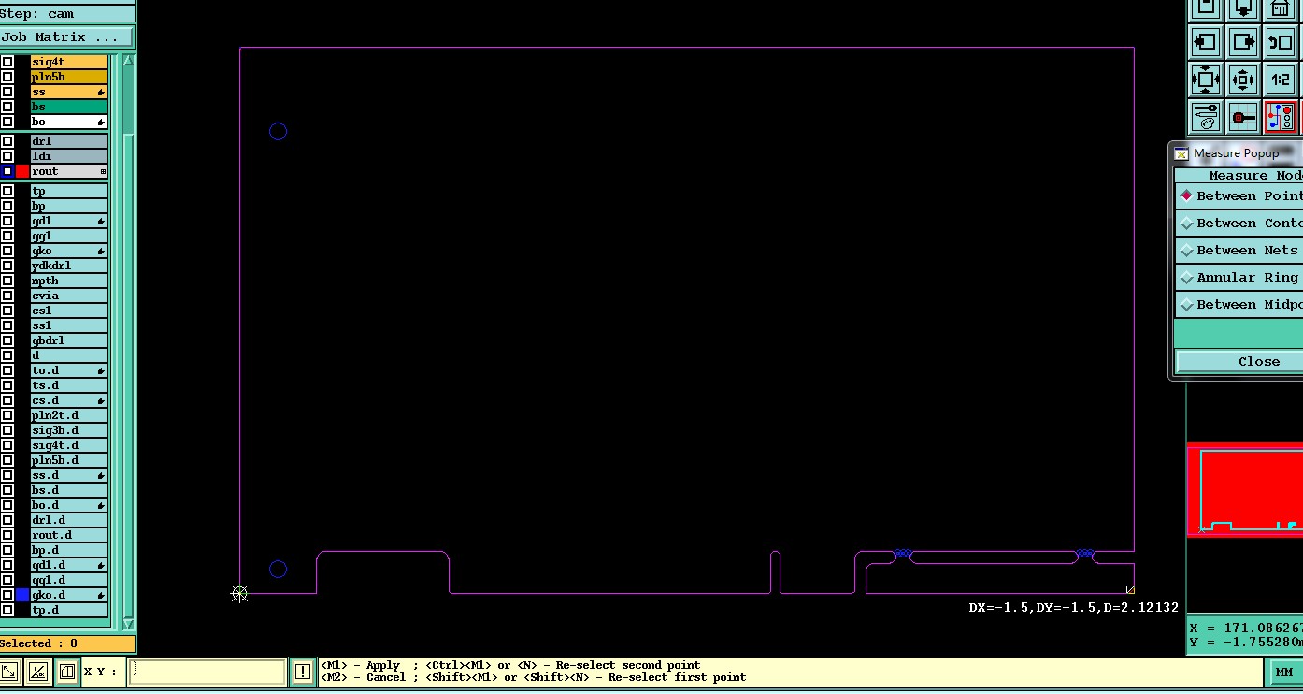1303x694 pixels.
Task: Click the zoom-out arrows icon
Action: tap(1243, 80)
